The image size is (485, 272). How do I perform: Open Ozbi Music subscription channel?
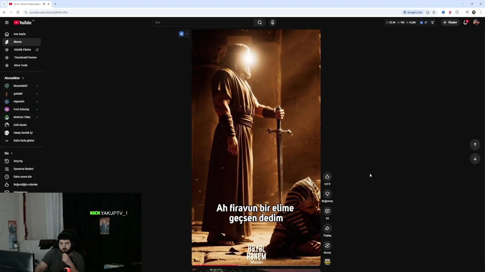21,125
